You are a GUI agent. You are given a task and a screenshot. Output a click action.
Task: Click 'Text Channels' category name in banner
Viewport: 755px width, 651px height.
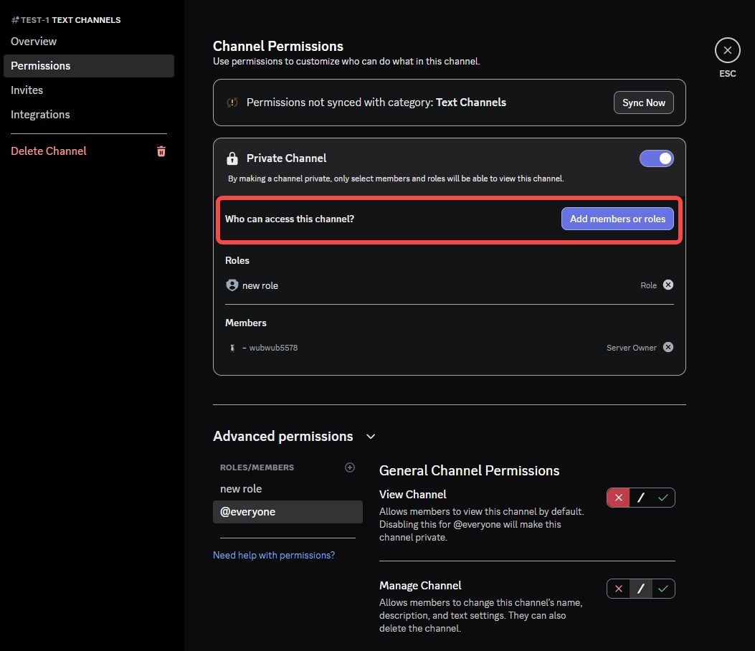click(471, 103)
